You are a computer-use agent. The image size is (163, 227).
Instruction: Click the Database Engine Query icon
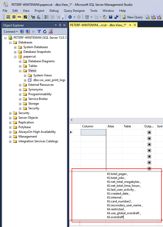[147, 17]
